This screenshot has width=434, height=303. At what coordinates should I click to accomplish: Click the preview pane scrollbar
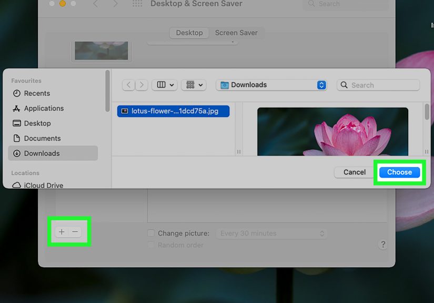pyautogui.click(x=427, y=112)
